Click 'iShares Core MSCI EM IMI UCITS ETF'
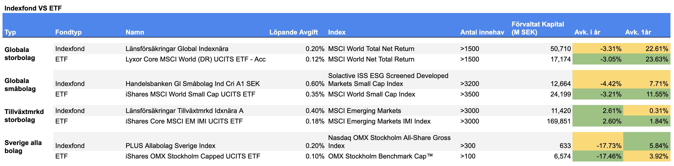This screenshot has height=166, width=674. [x=184, y=121]
